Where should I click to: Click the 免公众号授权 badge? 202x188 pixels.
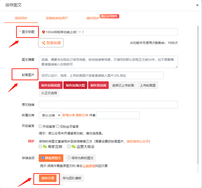pyautogui.click(x=109, y=16)
